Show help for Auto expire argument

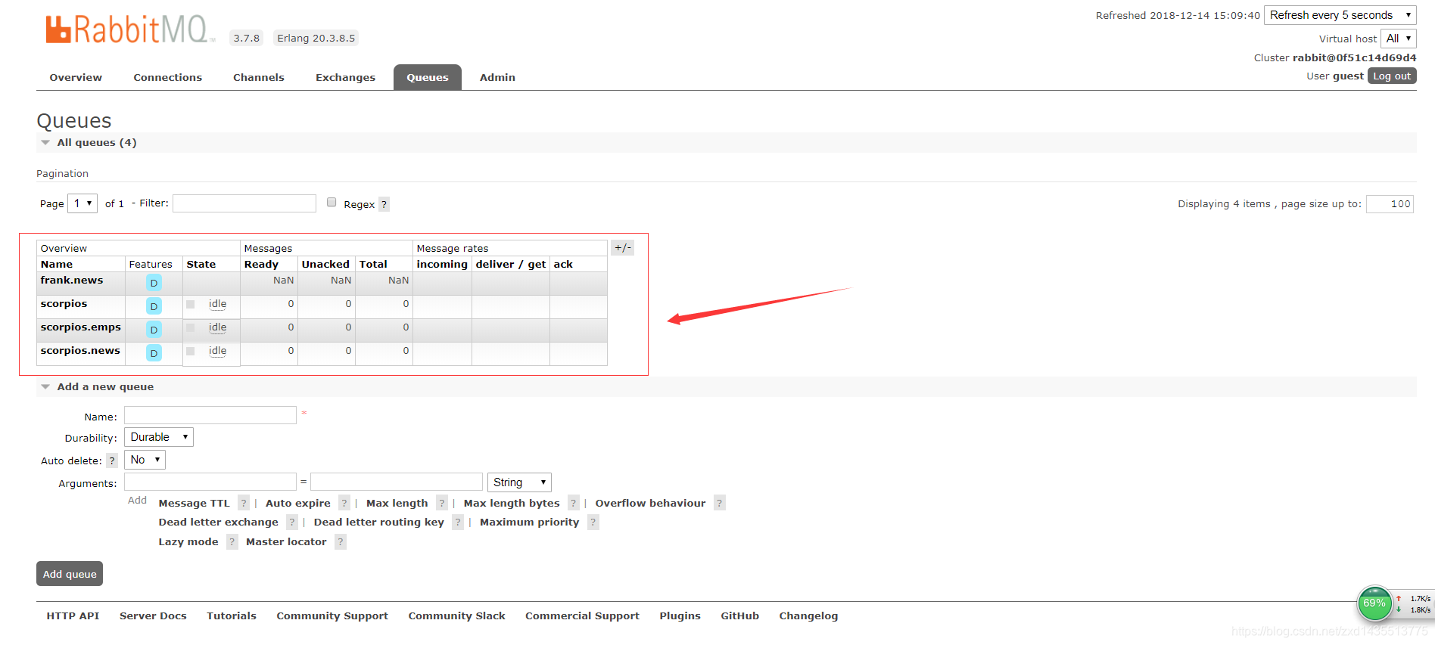tap(344, 503)
